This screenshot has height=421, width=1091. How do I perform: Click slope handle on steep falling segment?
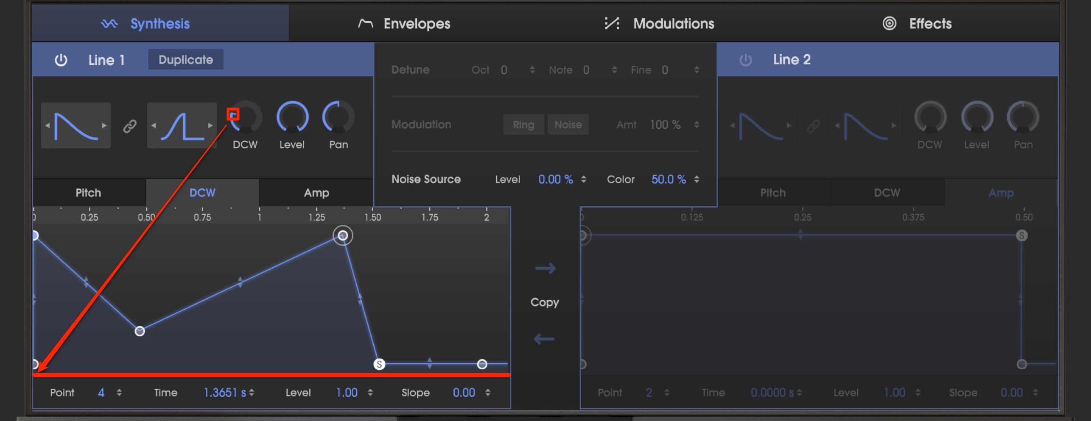360,299
